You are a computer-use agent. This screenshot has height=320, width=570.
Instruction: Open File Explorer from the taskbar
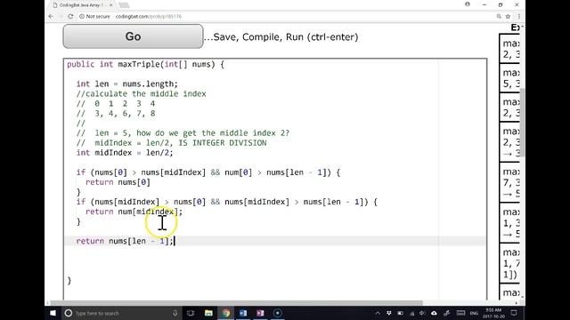click(x=208, y=313)
